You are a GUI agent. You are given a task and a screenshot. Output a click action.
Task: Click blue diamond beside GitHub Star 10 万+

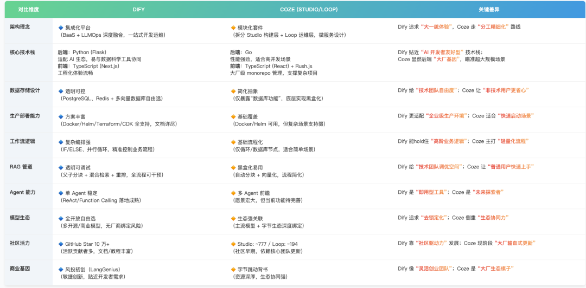tap(61, 244)
